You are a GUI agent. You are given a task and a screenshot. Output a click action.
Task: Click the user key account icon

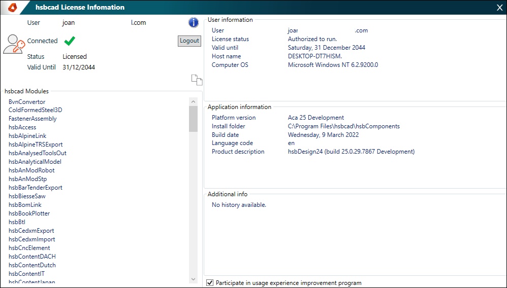[x=14, y=44]
